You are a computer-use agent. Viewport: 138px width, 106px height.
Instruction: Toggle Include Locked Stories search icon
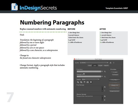click(x=81, y=82)
